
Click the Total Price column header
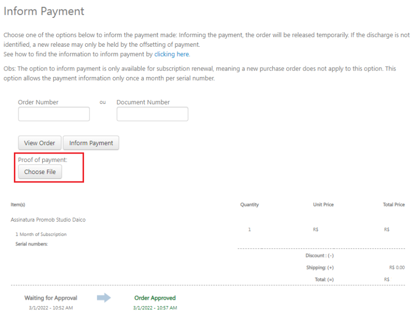[394, 204]
